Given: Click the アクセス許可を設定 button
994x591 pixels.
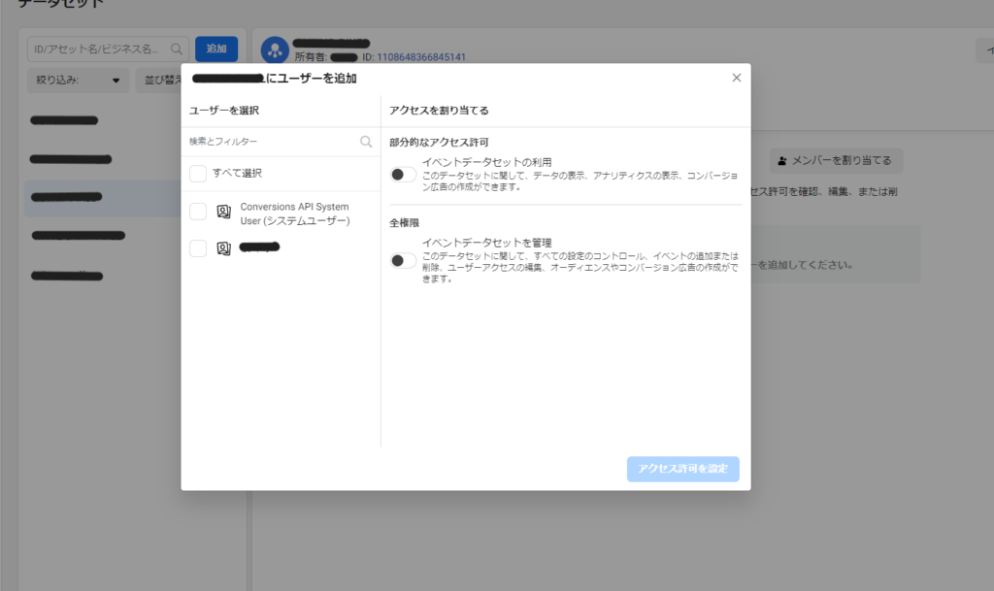Looking at the screenshot, I should coord(682,469).
